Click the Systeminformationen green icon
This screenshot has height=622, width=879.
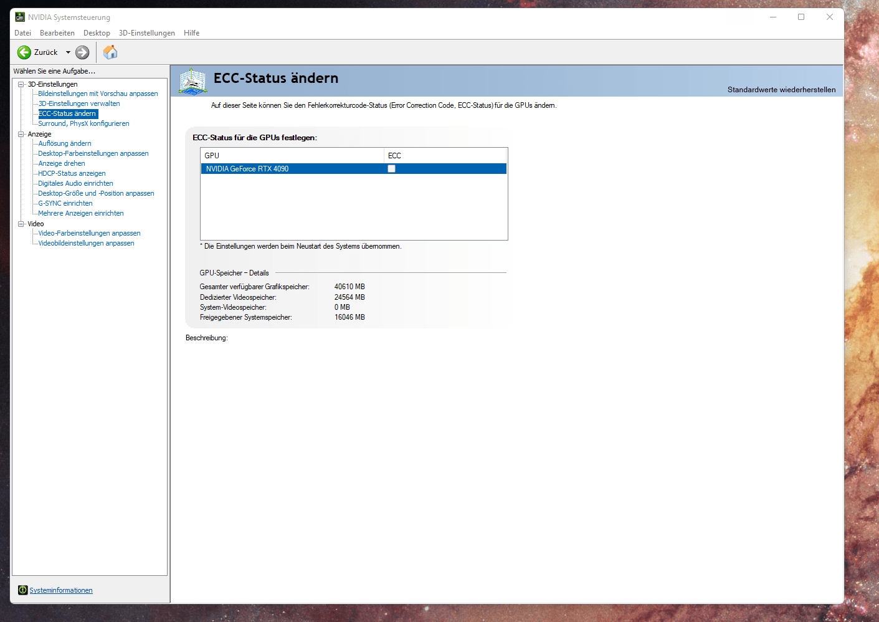point(23,590)
